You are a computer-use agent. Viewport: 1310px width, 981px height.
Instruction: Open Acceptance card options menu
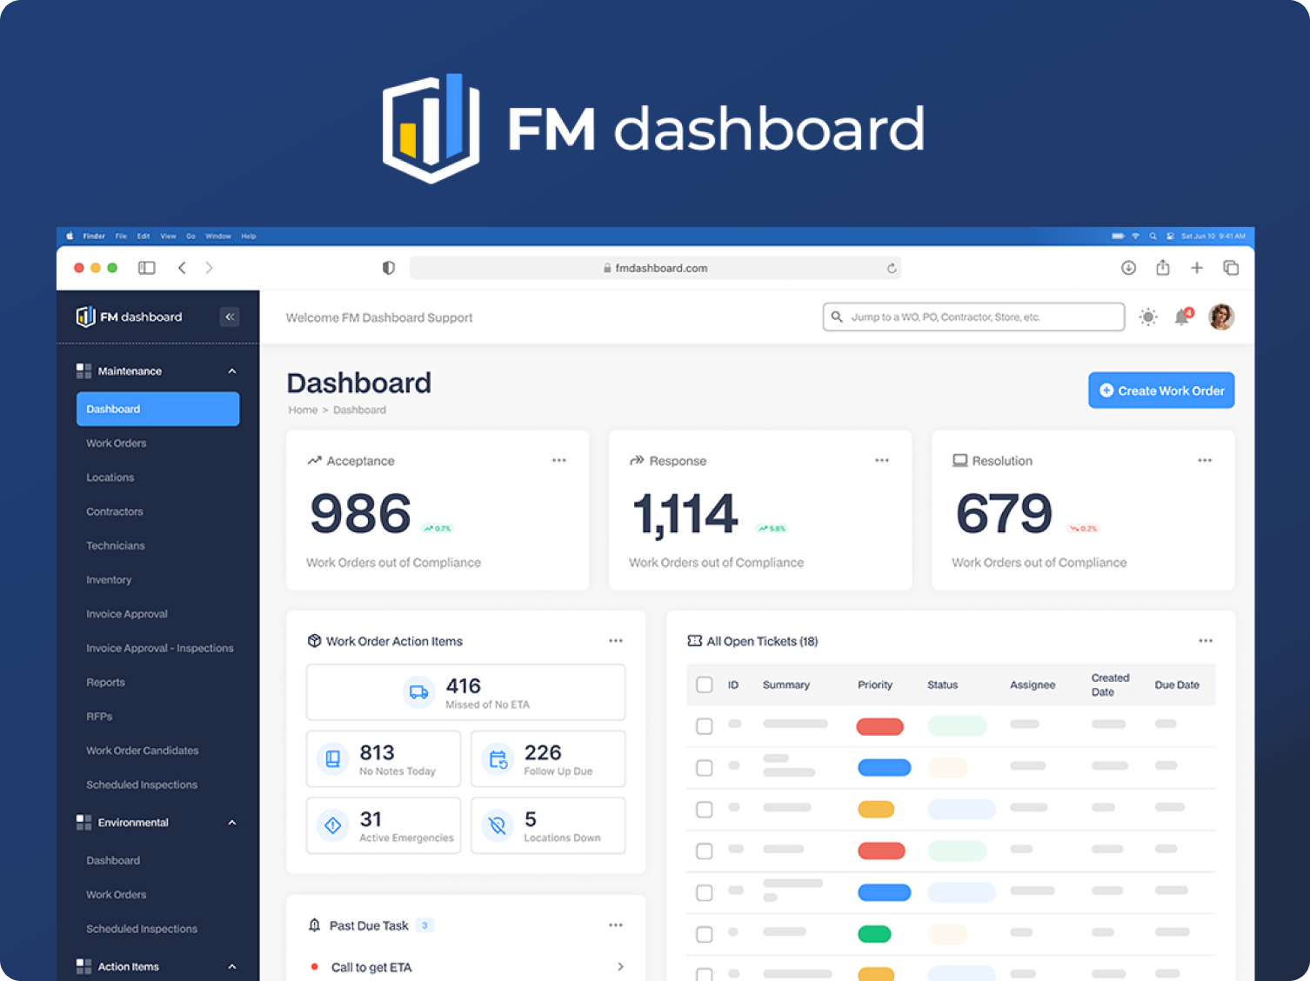coord(559,460)
